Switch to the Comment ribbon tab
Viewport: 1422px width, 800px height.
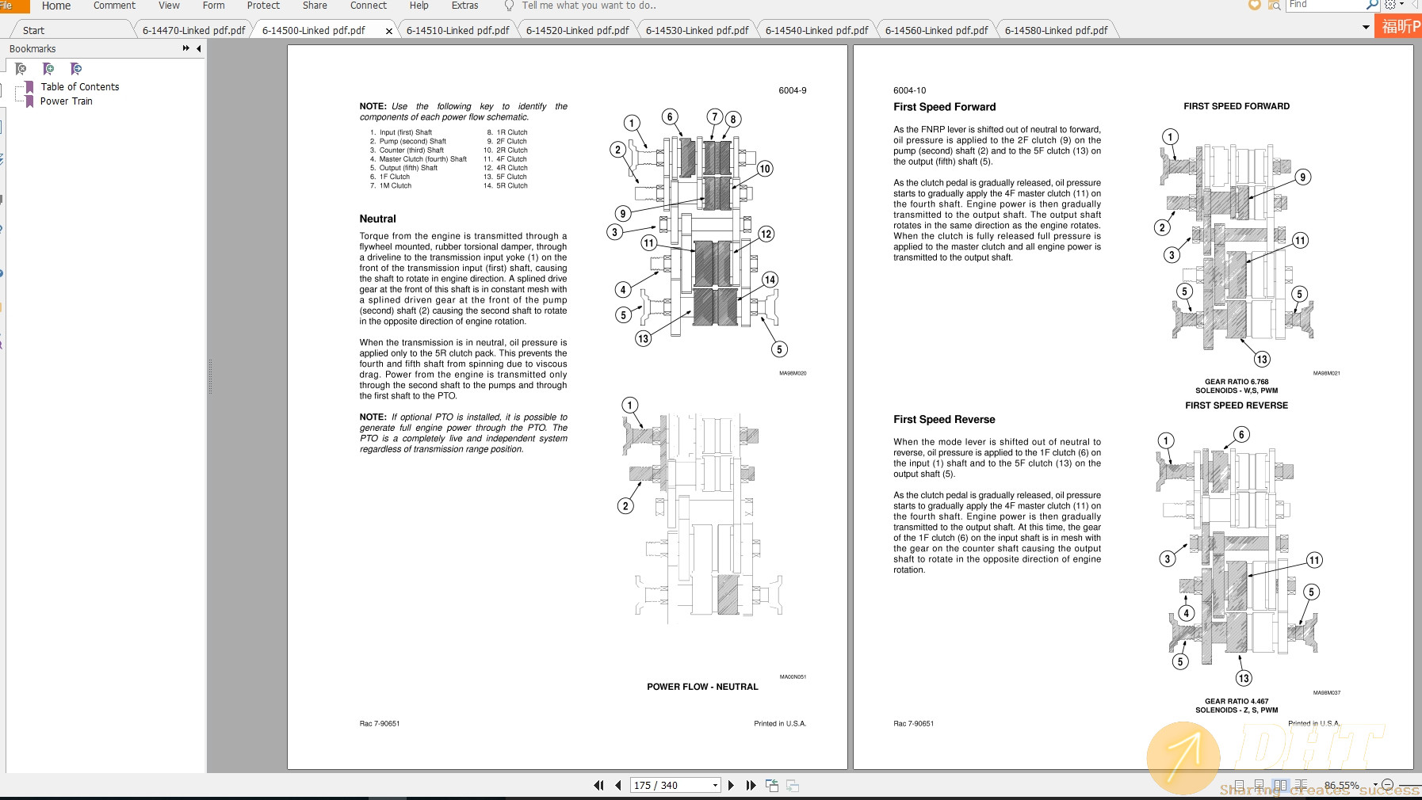click(114, 6)
